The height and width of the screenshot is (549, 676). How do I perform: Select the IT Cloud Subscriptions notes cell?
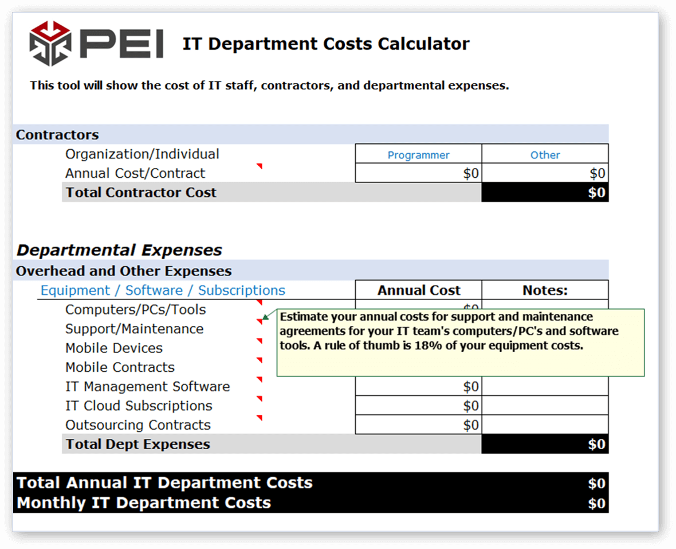tap(545, 405)
